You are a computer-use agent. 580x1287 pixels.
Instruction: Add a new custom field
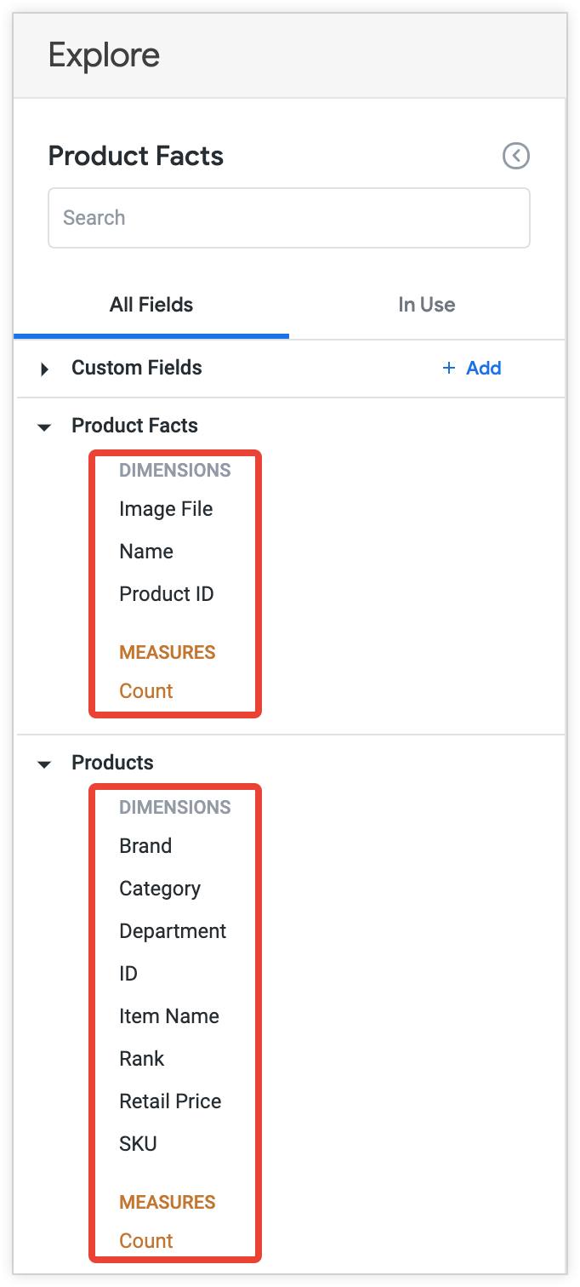coord(471,368)
